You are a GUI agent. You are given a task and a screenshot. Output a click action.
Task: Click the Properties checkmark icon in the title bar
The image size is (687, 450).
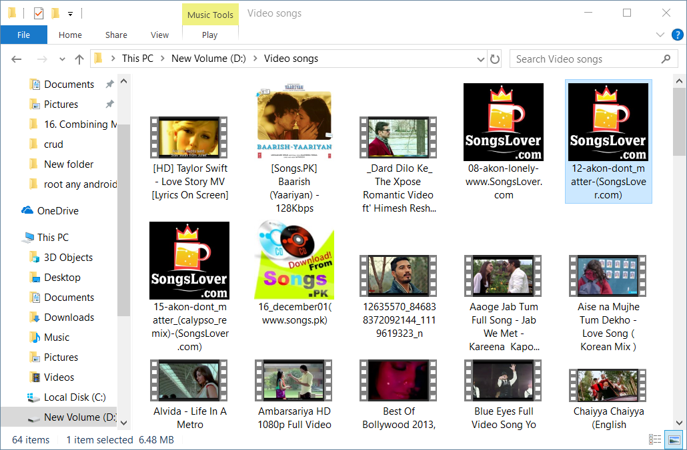pos(39,13)
